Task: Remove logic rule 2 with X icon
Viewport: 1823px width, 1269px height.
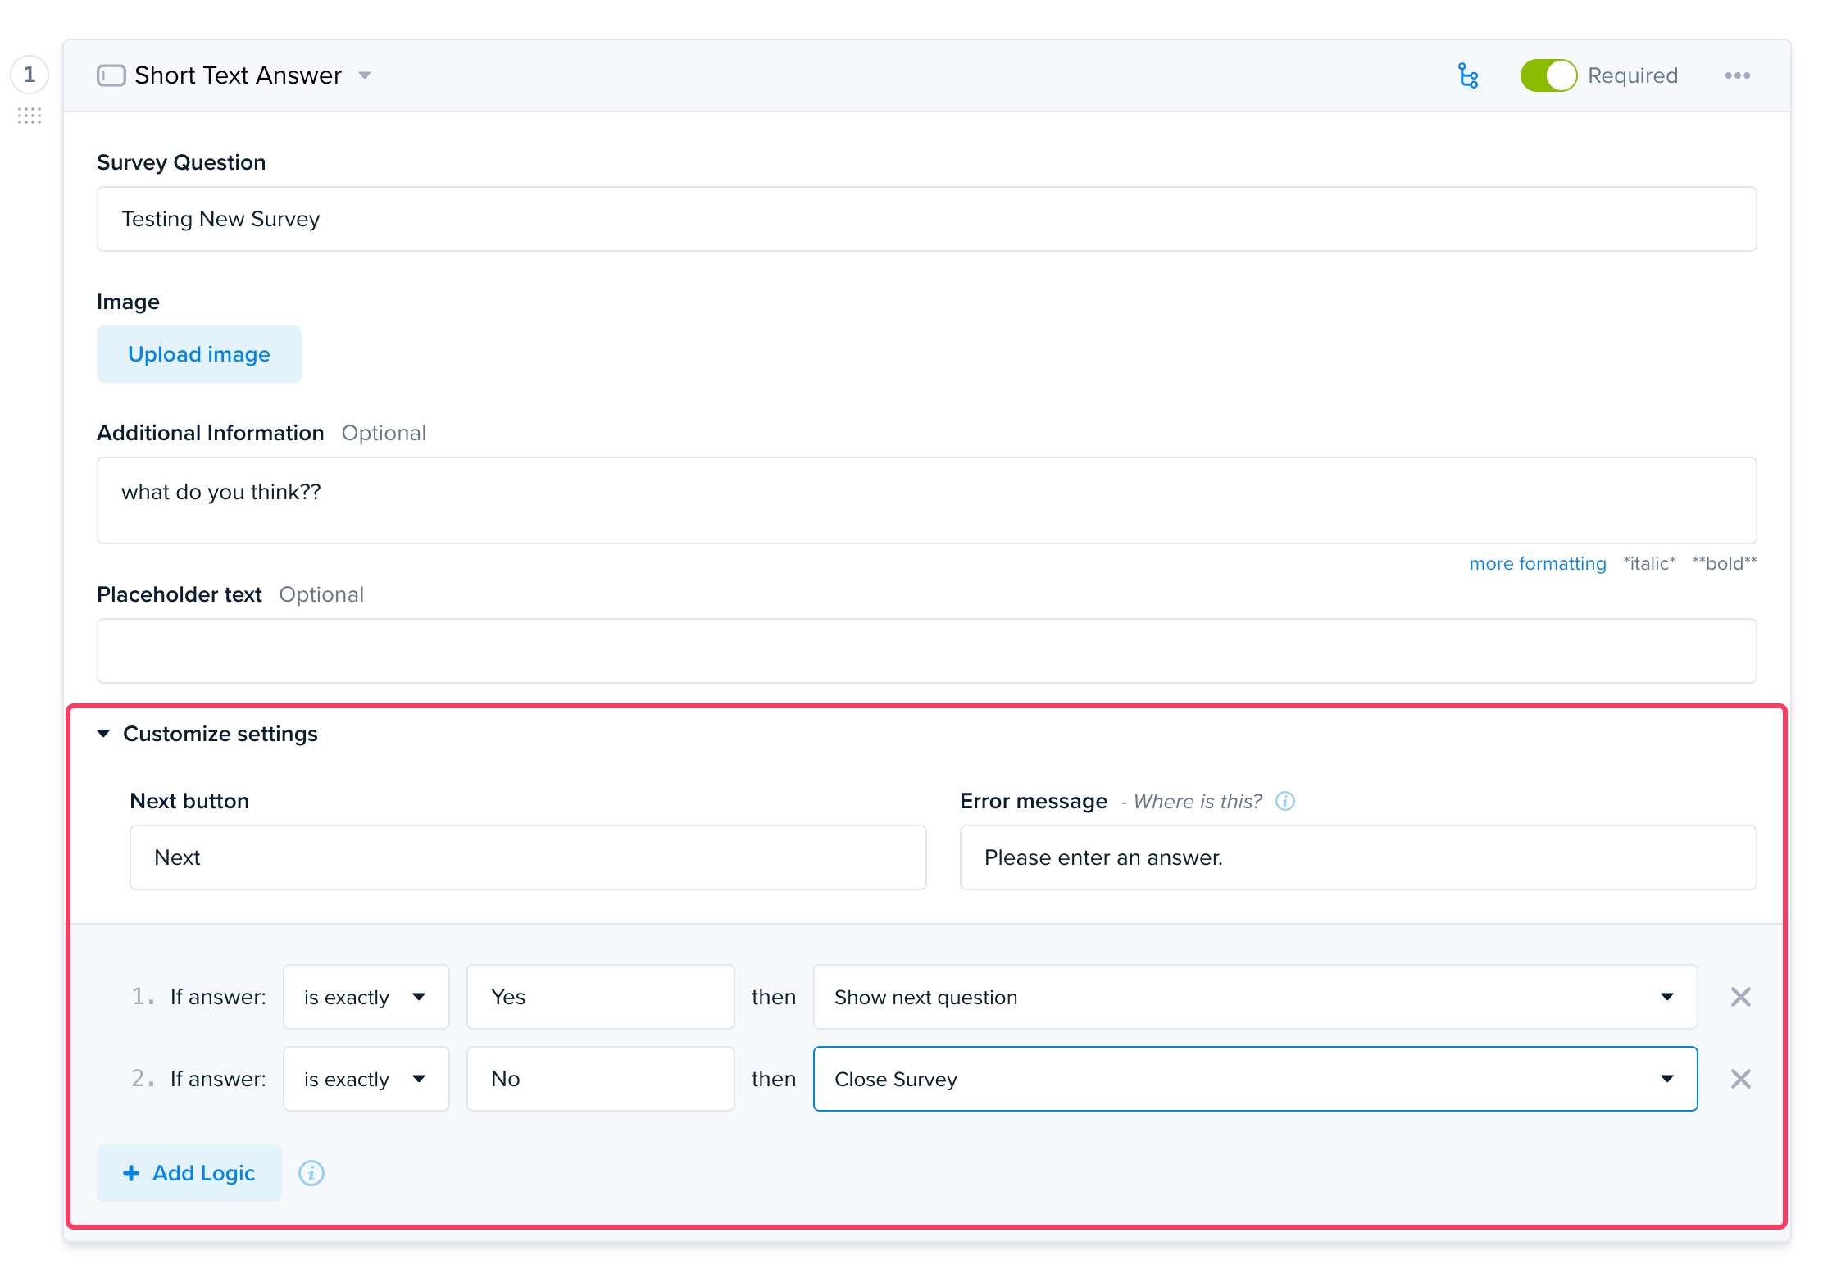Action: click(1740, 1079)
